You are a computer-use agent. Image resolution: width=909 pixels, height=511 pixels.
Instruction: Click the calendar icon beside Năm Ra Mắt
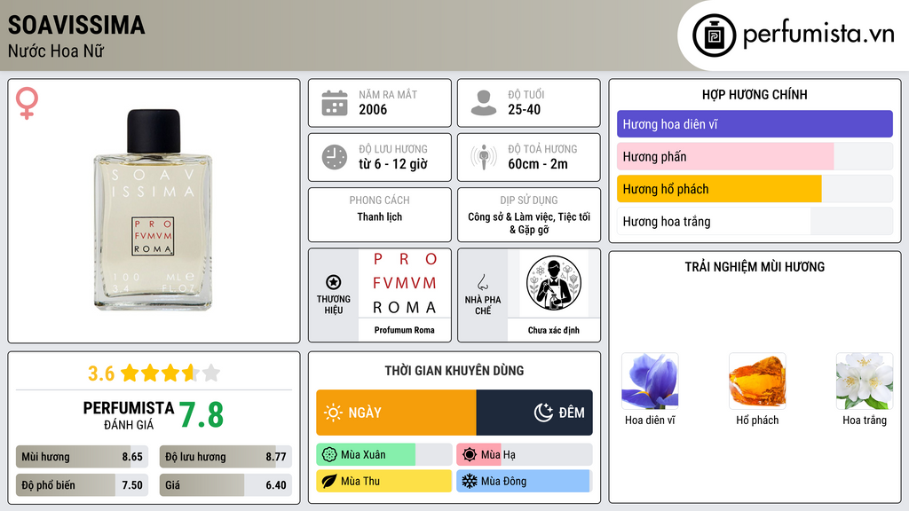(335, 103)
